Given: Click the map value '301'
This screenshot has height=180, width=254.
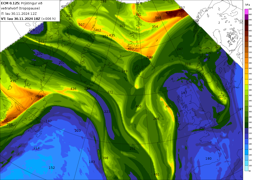Looking at the screenshot, I should (122, 26).
